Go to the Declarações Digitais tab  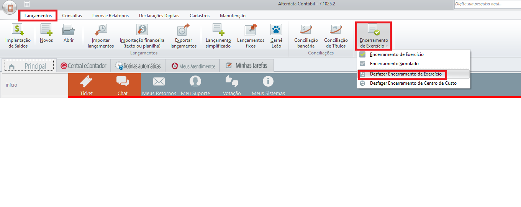(x=159, y=16)
